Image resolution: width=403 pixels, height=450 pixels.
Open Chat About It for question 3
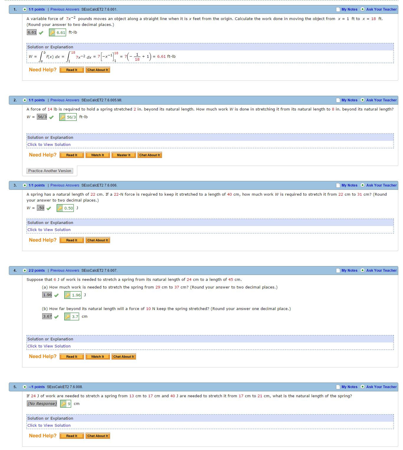(x=98, y=240)
